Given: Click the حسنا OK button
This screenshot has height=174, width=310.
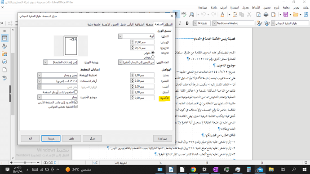Looking at the screenshot, I should point(51,138).
